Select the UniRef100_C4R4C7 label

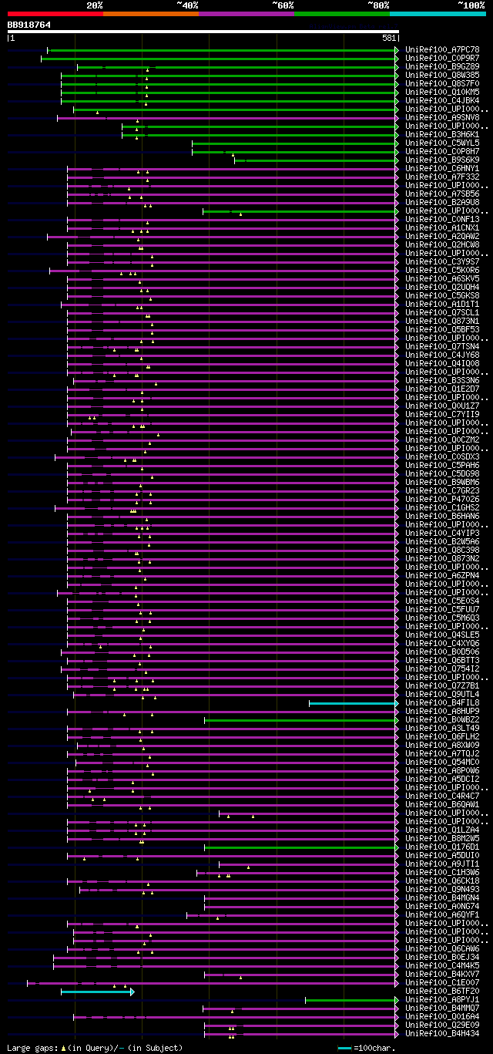point(442,796)
